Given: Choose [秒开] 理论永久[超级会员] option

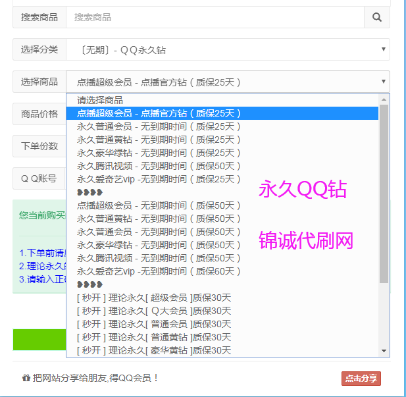Looking at the screenshot, I should [154, 298].
